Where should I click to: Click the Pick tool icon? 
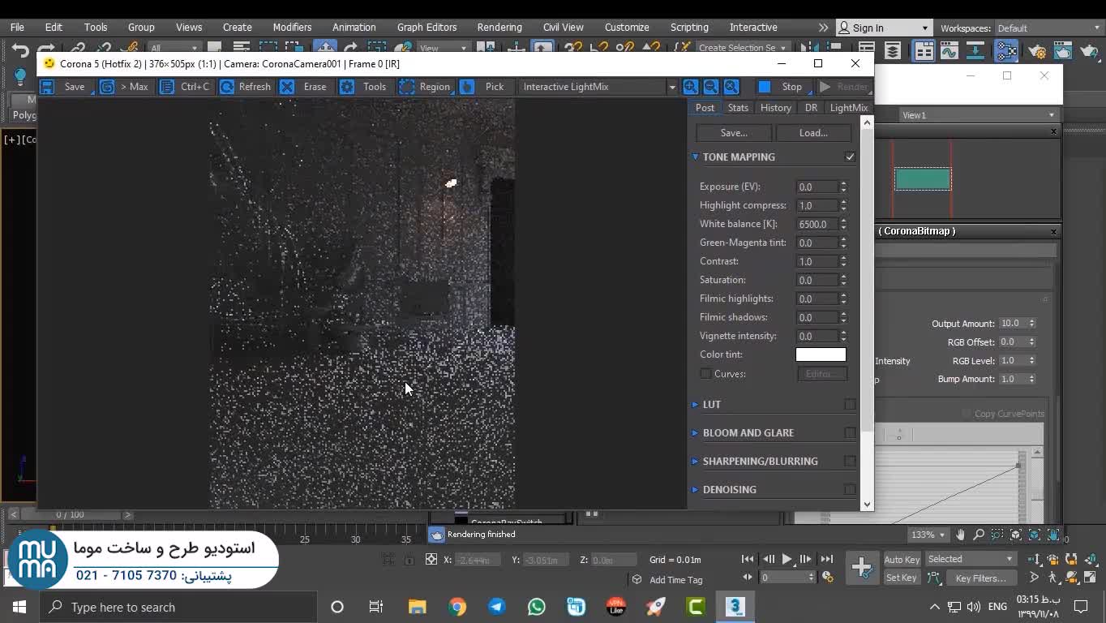(x=468, y=87)
